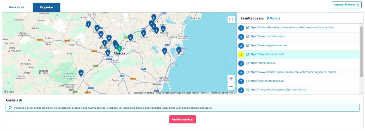Click pin 4 near Sierra Espuña park

point(81,73)
